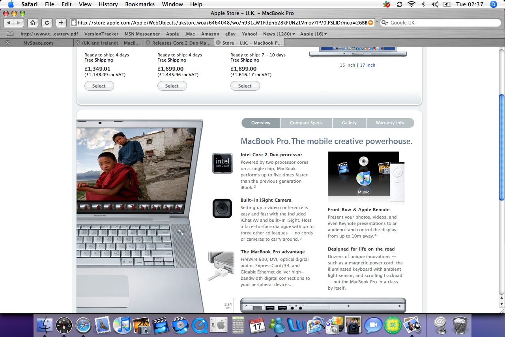Select the £1,899.00 MacBook Pro
This screenshot has height=337, width=505.
coord(245,86)
